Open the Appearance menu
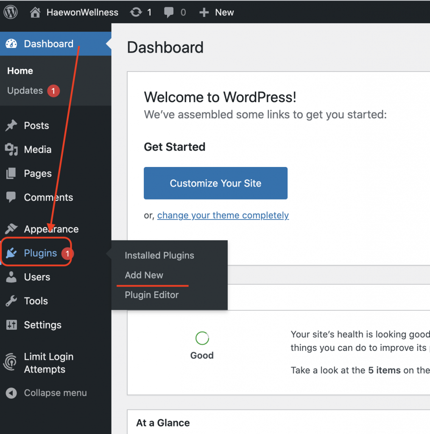The image size is (430, 434). (x=51, y=229)
